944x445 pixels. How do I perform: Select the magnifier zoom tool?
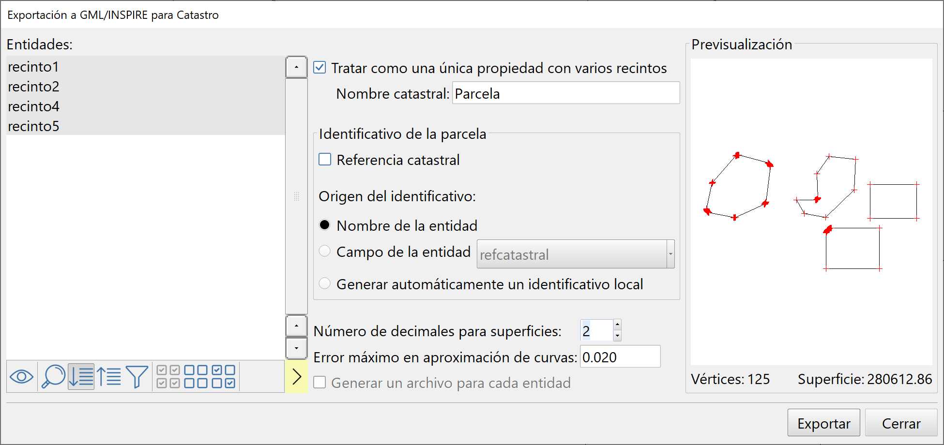pyautogui.click(x=53, y=376)
